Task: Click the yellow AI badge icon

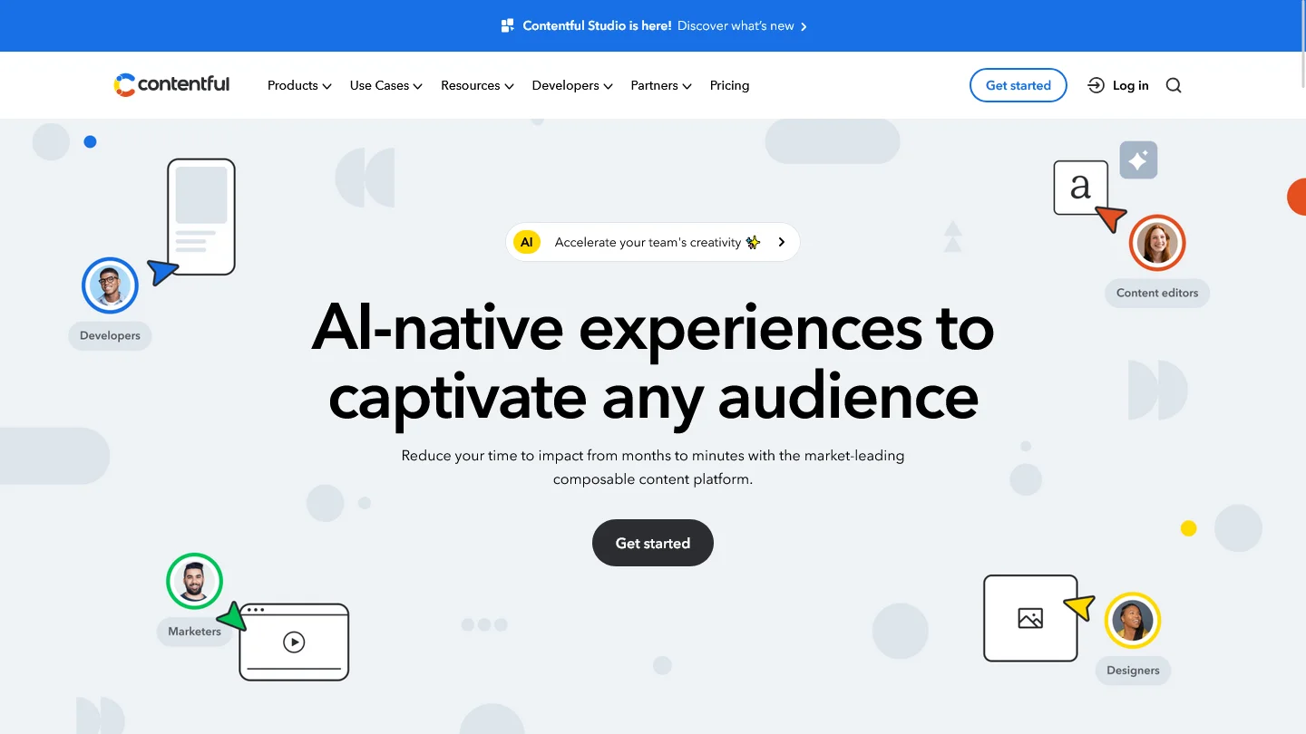Action: click(x=526, y=242)
